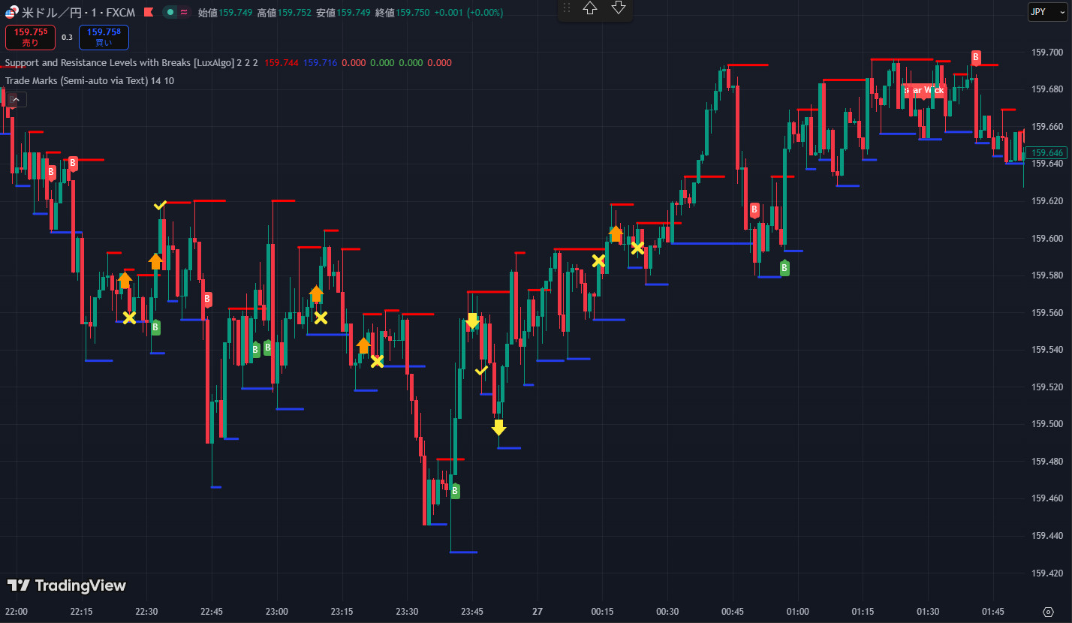The height and width of the screenshot is (623, 1072).
Task: Click the TradingView logo
Action: 67,585
